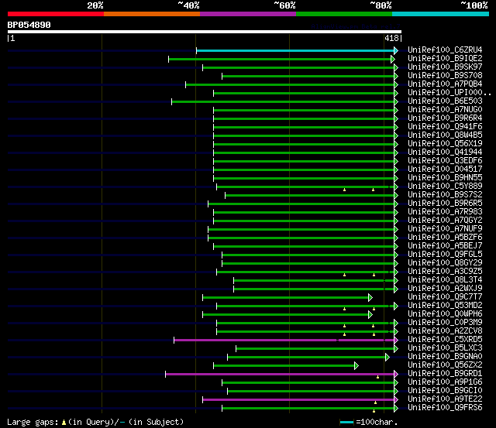The image size is (496, 428).
Task: Open the UniRef100_B9S708 subject label
Action: pyautogui.click(x=445, y=76)
